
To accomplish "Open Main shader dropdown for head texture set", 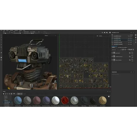I will (x=130, y=36).
